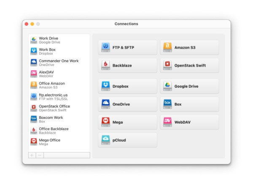This screenshot has width=253, height=184.
Task: Select the Work Drive connection name
Action: [x=48, y=38]
